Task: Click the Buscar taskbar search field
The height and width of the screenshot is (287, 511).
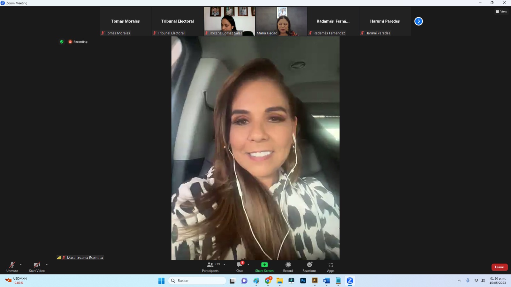Action: click(x=197, y=281)
